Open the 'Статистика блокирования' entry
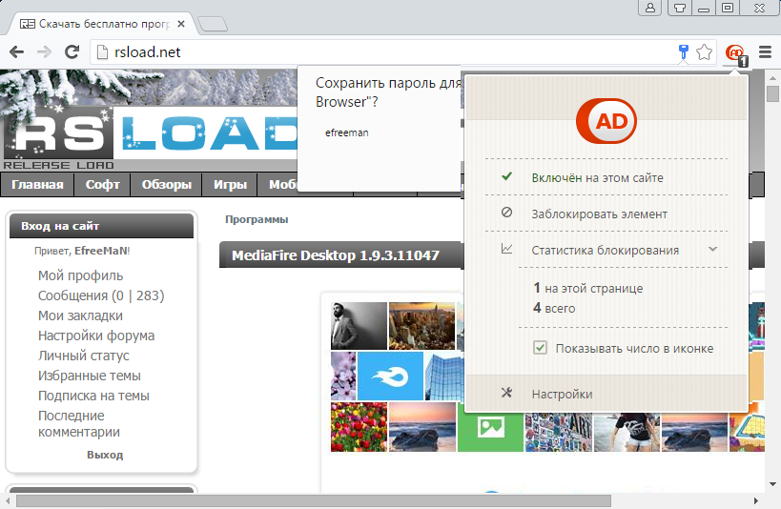 click(606, 250)
